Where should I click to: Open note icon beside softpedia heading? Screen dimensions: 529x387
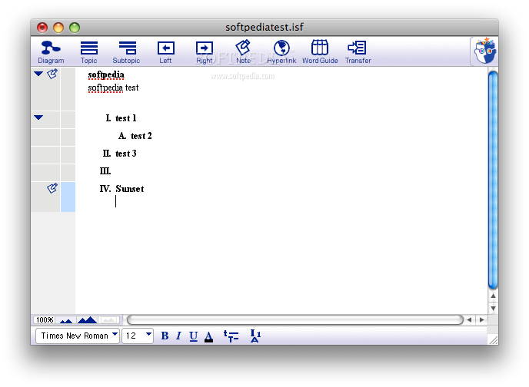[52, 74]
